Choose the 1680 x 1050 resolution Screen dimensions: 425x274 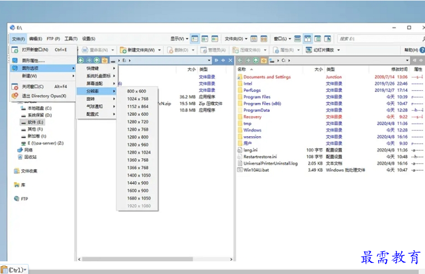tap(138, 198)
